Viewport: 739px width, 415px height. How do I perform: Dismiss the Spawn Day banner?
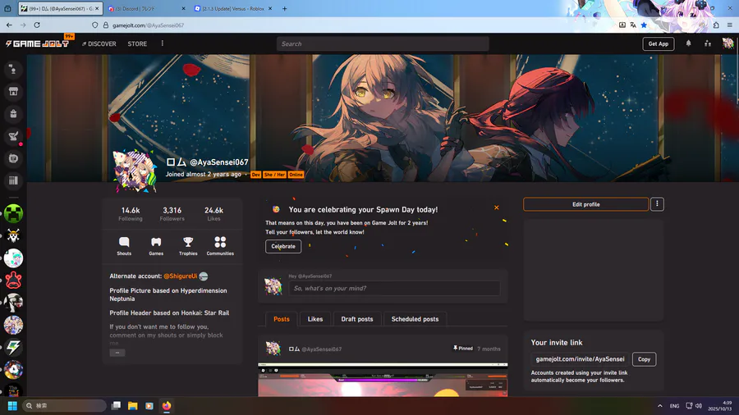click(496, 207)
